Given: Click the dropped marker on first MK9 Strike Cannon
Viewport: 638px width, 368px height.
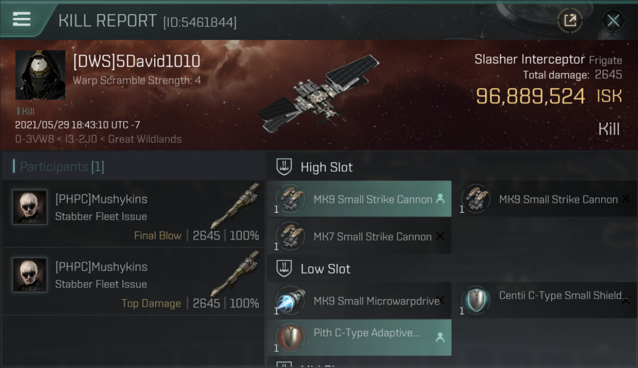Looking at the screenshot, I should point(440,199).
